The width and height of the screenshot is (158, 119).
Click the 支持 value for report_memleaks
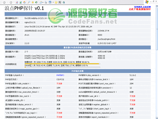(x=132, y=117)
